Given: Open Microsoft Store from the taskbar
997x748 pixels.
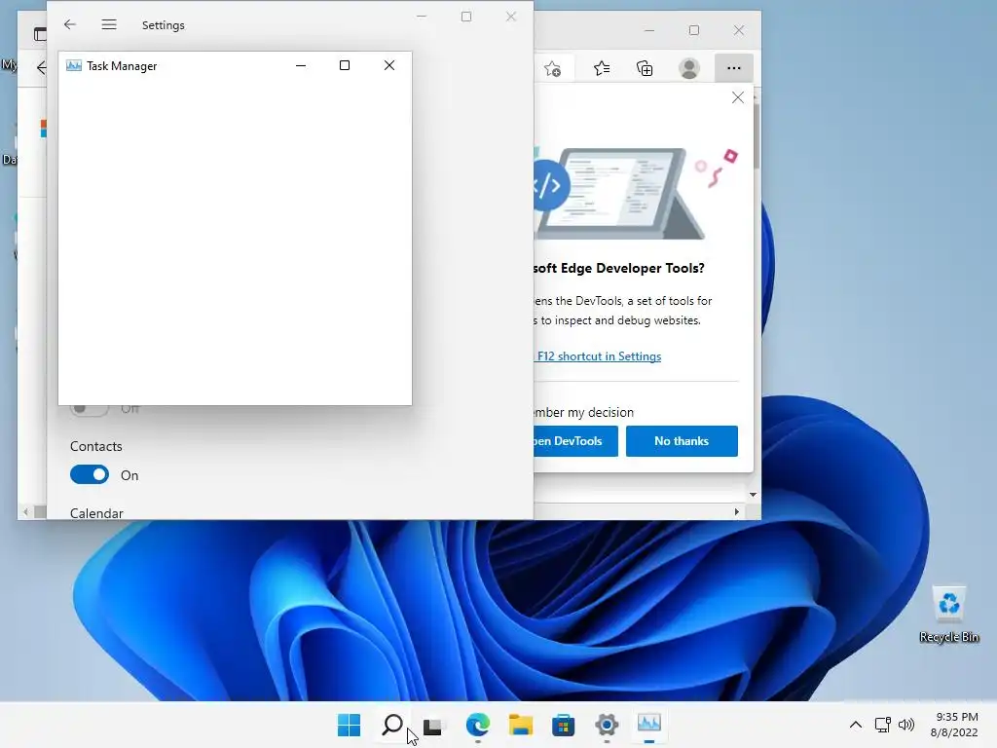Looking at the screenshot, I should point(563,725).
